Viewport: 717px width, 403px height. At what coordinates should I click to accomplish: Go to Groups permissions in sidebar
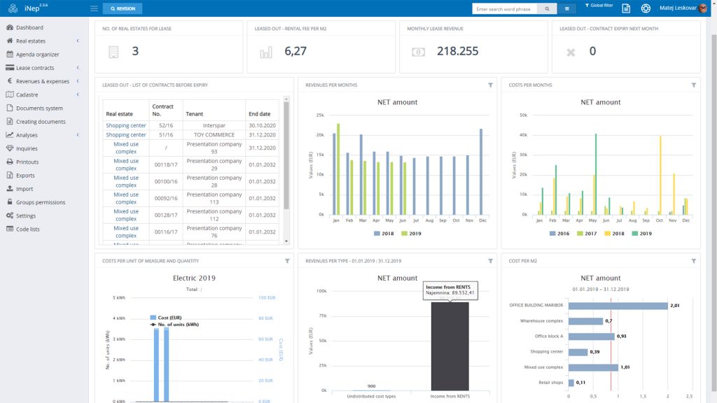[x=40, y=202]
